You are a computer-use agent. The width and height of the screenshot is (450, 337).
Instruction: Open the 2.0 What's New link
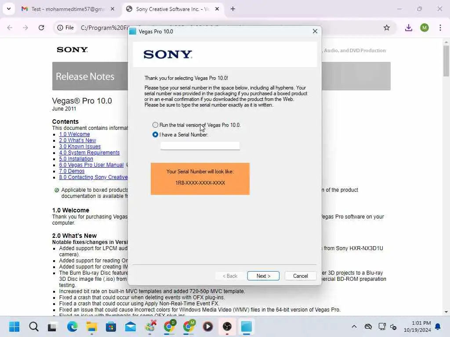(x=77, y=140)
